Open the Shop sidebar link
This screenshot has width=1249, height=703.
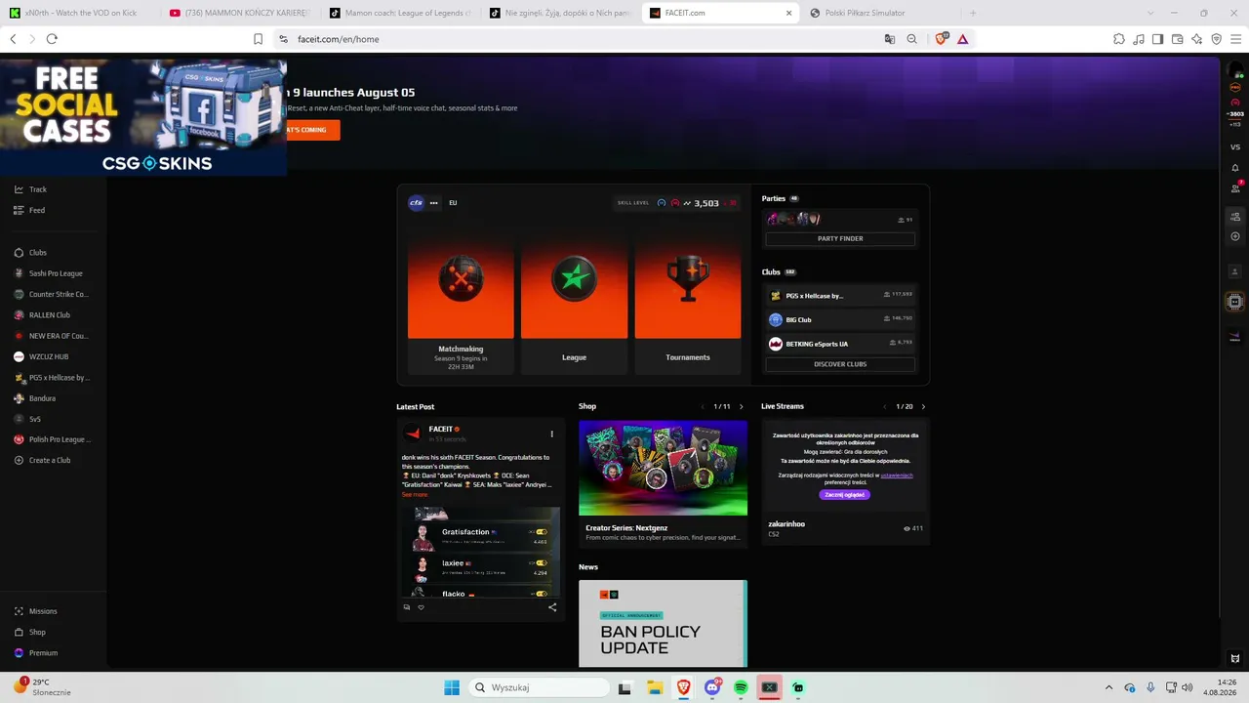pos(30,632)
